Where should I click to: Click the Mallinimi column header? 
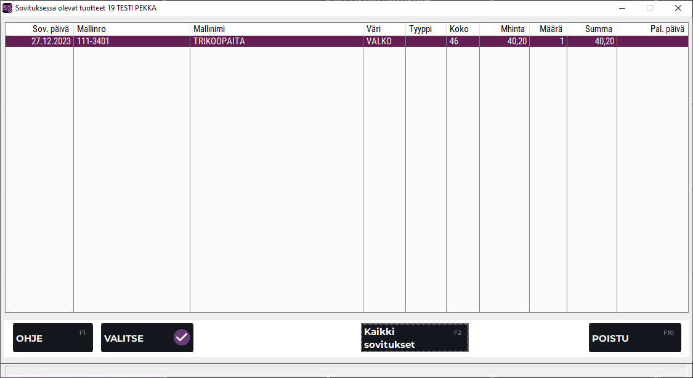[276, 29]
